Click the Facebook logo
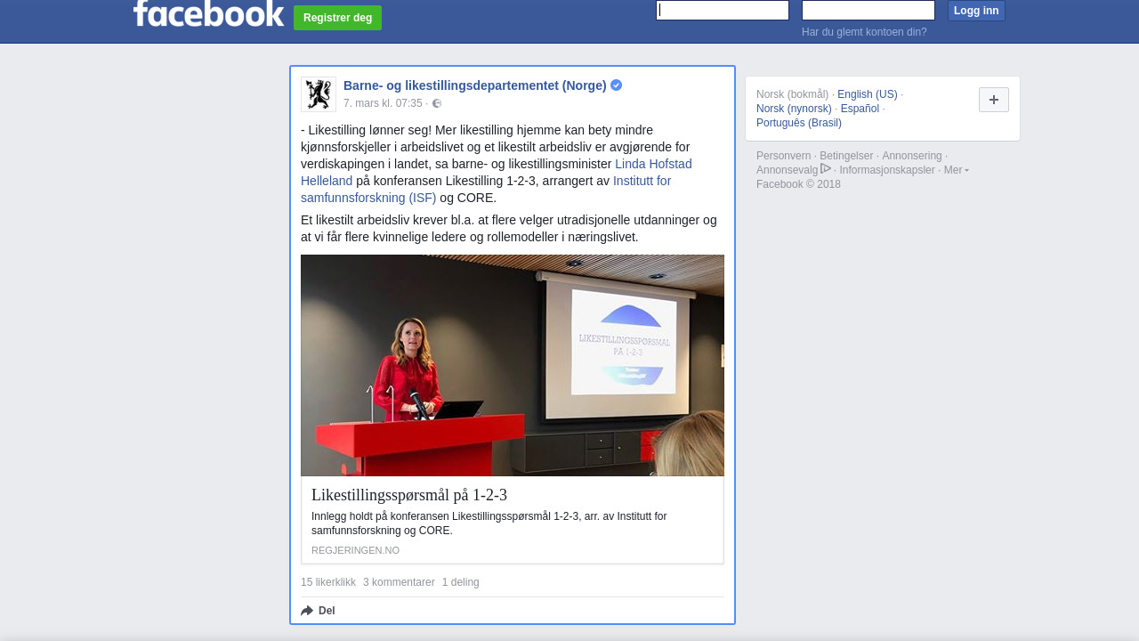The height and width of the screenshot is (641, 1139). pos(208,13)
